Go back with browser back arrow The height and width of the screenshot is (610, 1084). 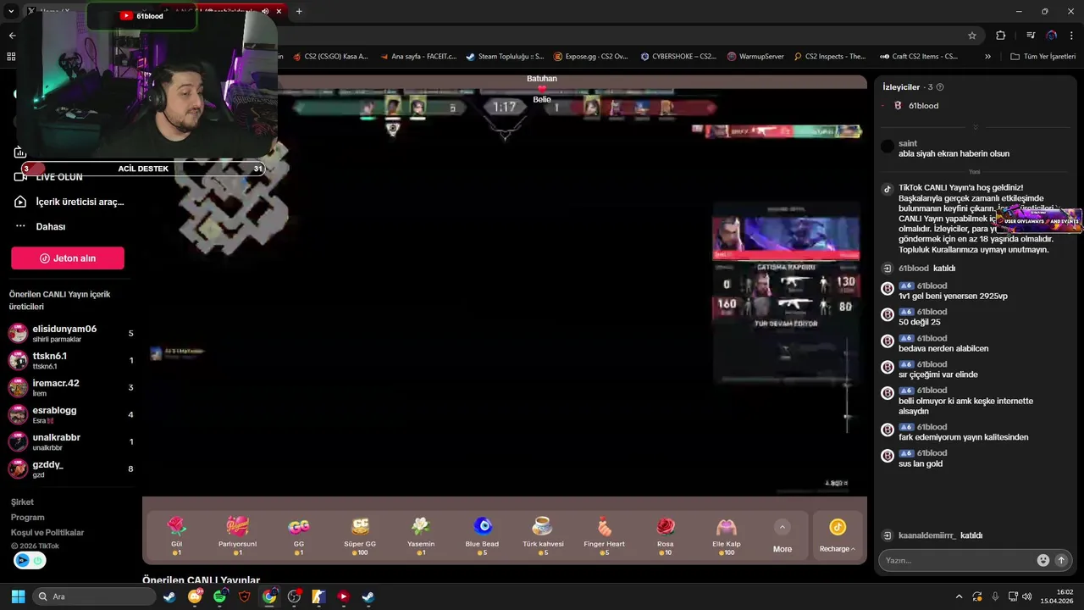(x=12, y=36)
